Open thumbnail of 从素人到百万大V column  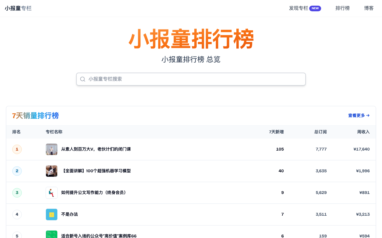(52, 149)
